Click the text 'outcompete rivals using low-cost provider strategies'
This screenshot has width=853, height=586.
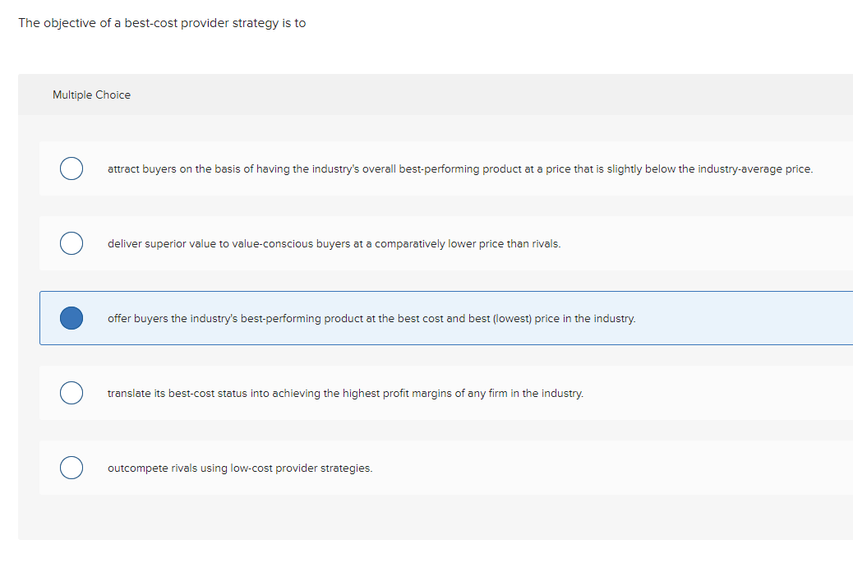click(x=240, y=468)
